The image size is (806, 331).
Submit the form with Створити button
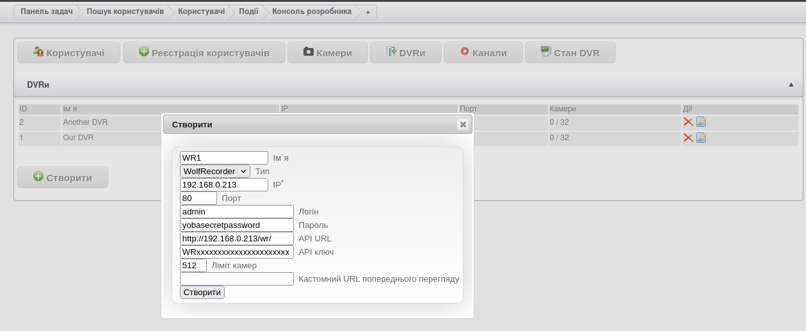point(202,293)
